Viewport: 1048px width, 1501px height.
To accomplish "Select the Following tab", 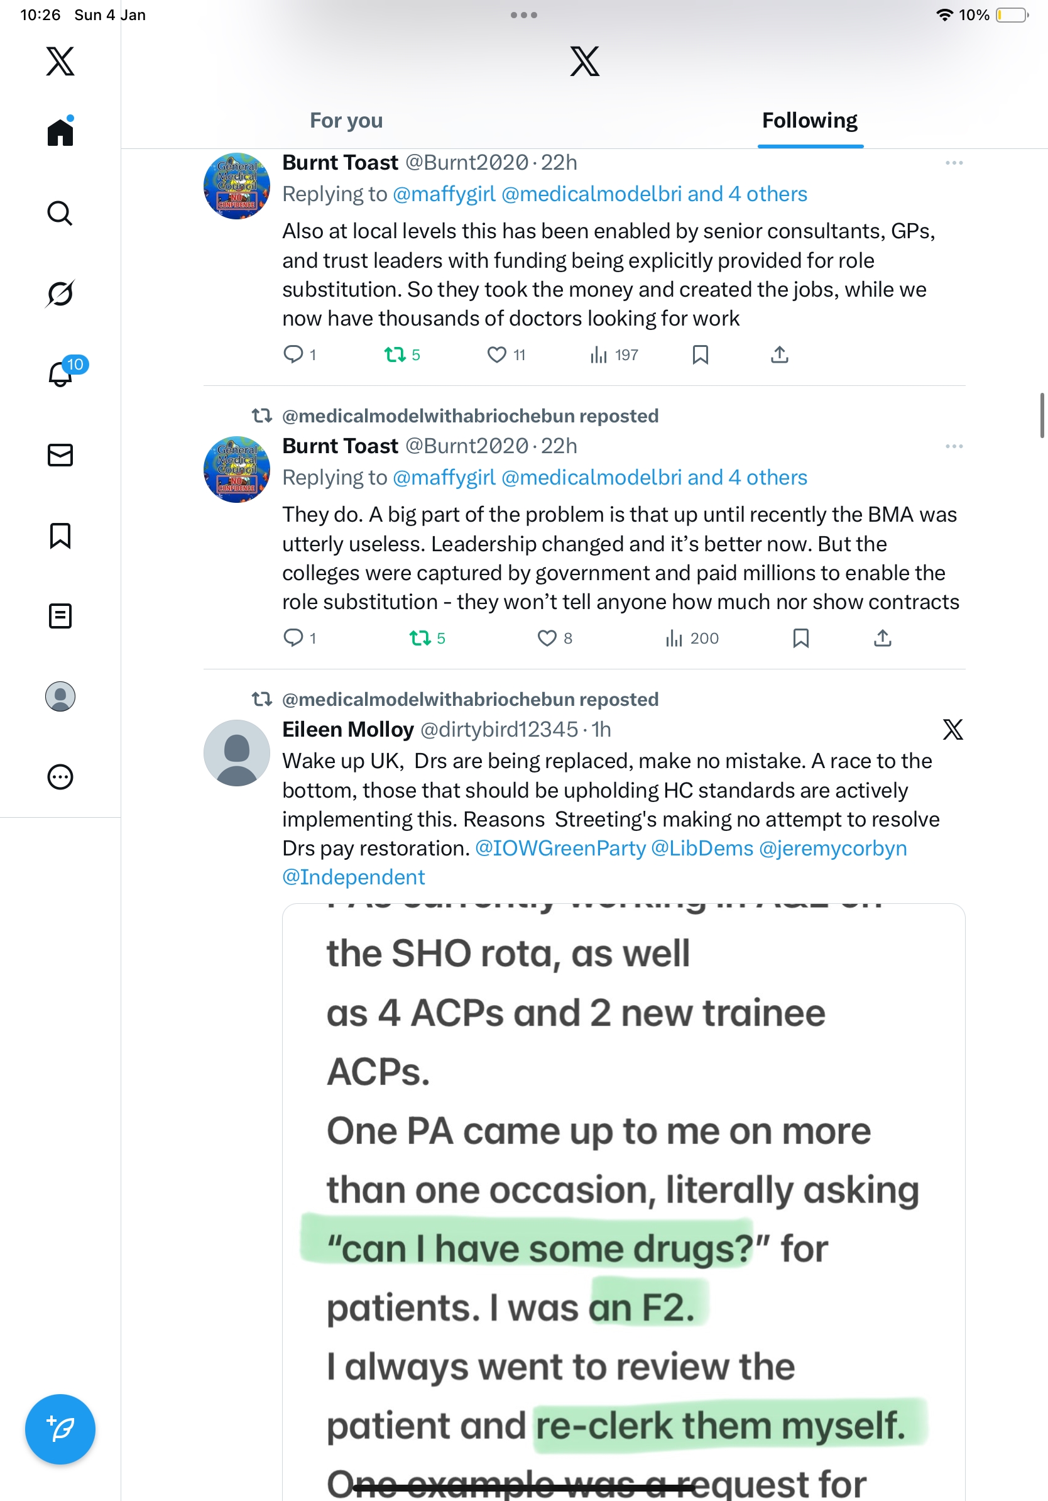I will point(809,121).
